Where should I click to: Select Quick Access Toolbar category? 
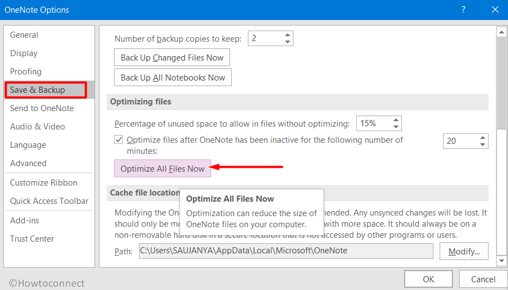pyautogui.click(x=49, y=201)
